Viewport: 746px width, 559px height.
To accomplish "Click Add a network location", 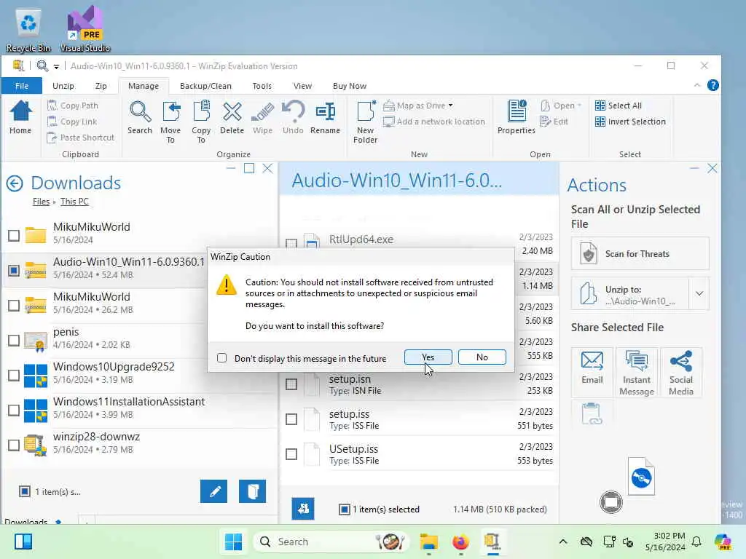I will [x=434, y=122].
